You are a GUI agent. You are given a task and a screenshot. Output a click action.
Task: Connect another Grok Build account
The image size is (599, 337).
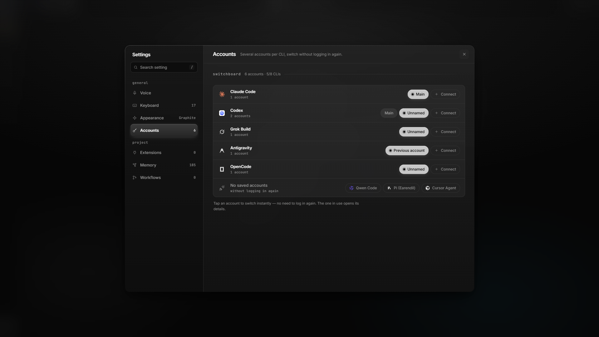pos(445,132)
